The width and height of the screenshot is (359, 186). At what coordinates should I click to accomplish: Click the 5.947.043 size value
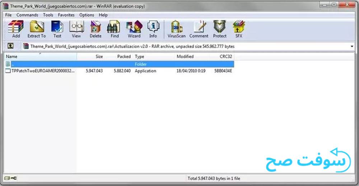coord(94,71)
